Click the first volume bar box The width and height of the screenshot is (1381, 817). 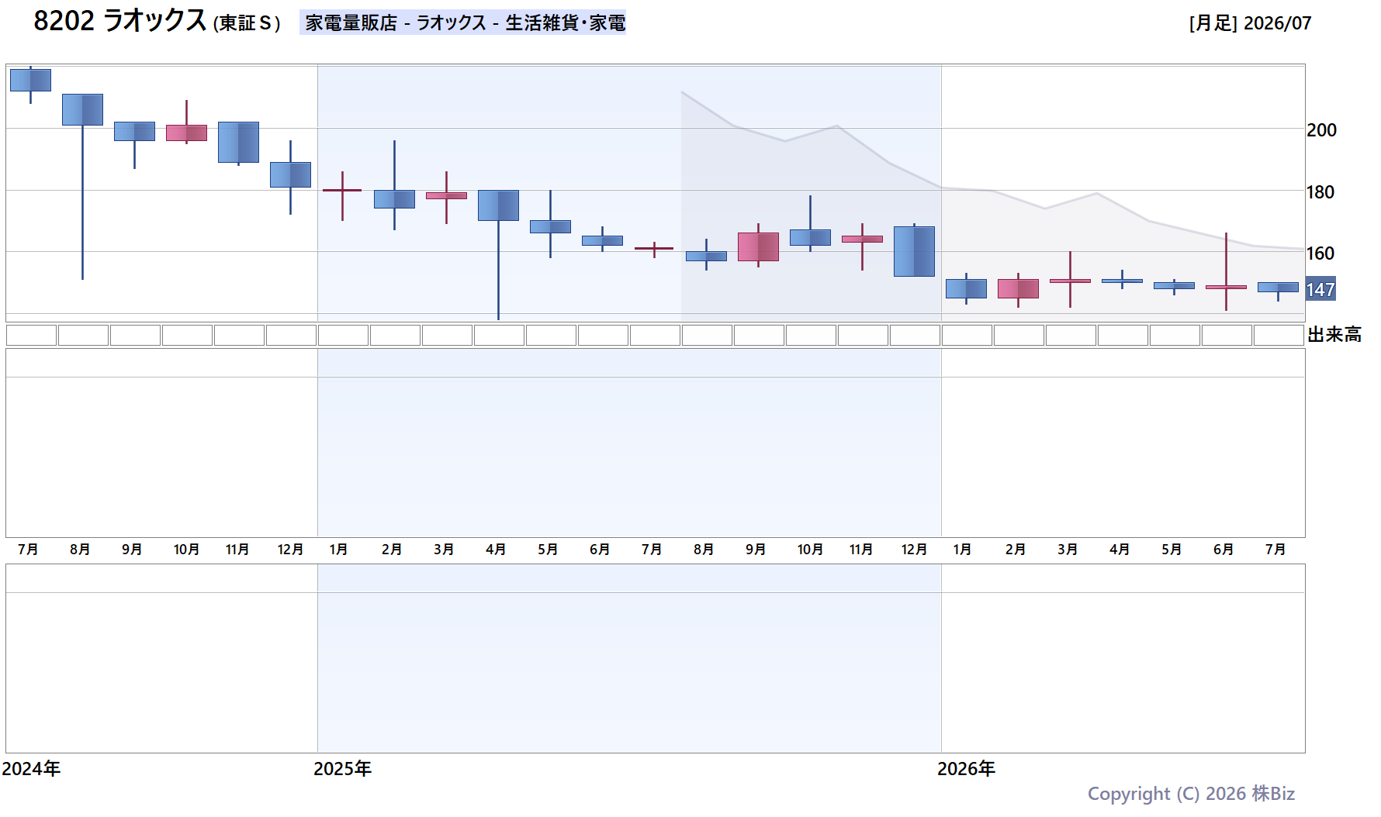(x=31, y=335)
